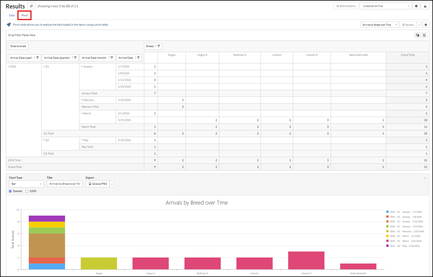This screenshot has height=277, width=433.
Task: Select the Pivot tab
Action: [25, 15]
